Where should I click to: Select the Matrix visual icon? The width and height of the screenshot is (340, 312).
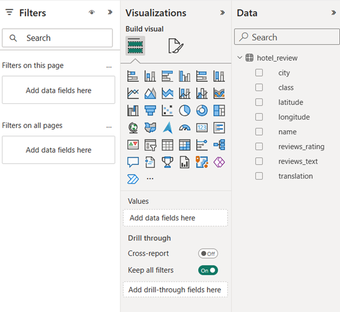pyautogui.click(x=185, y=145)
